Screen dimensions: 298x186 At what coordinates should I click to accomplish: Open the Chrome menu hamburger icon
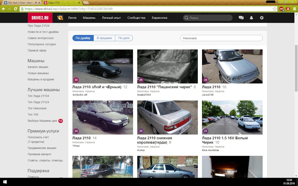[x=294, y=9]
